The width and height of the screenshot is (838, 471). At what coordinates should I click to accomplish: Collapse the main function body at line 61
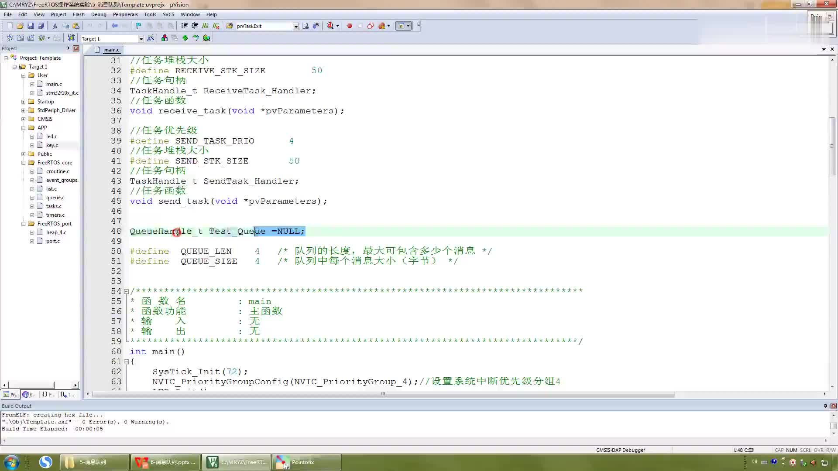click(x=126, y=362)
